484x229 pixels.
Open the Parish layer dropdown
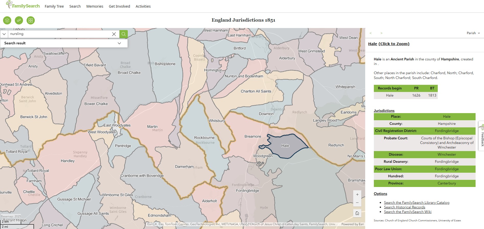tap(473, 33)
